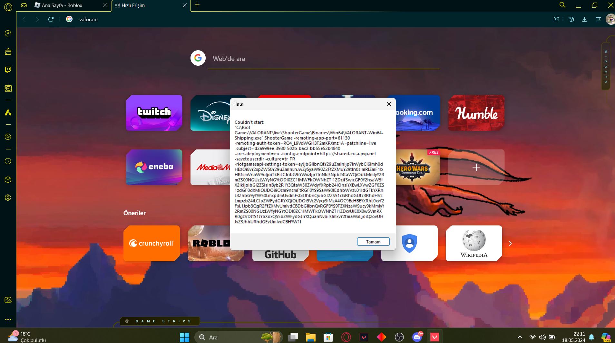The height and width of the screenshot is (343, 615).
Task: Launch Valorant from the taskbar
Action: point(434,337)
